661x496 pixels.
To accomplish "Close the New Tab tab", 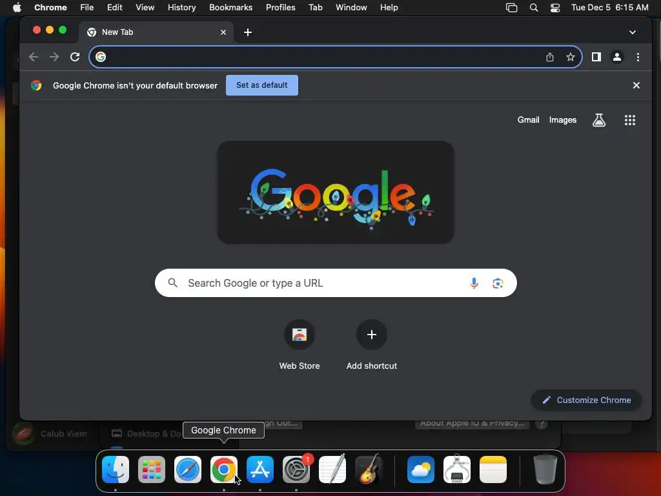I will 223,32.
